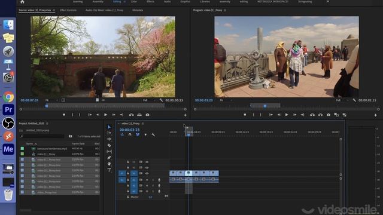383x215 pixels.
Task: Open Source monitor Fit zoom dropdown
Action: [51, 100]
